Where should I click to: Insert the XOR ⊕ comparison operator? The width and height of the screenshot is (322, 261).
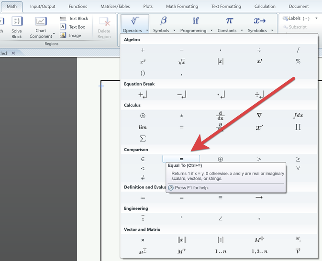(x=221, y=159)
